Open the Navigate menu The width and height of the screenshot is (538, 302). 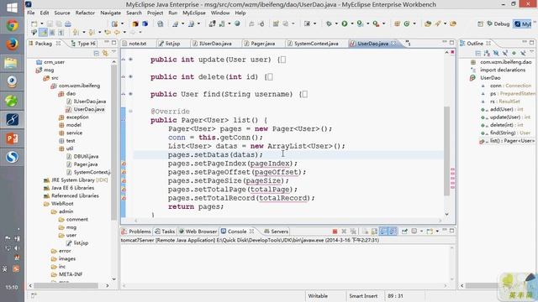coord(110,13)
